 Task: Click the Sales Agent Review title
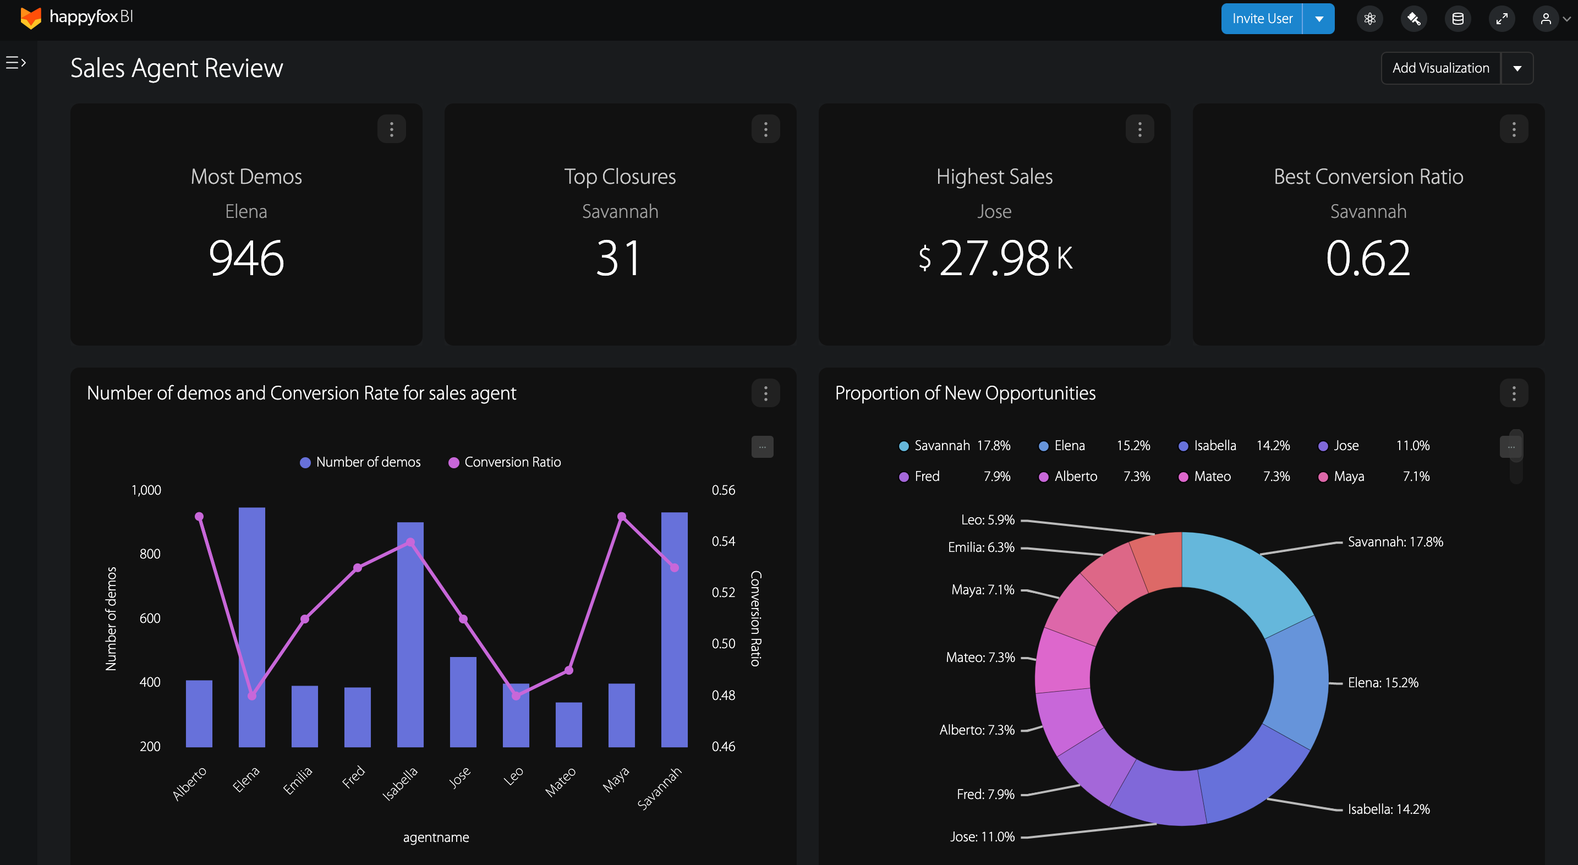click(x=177, y=68)
